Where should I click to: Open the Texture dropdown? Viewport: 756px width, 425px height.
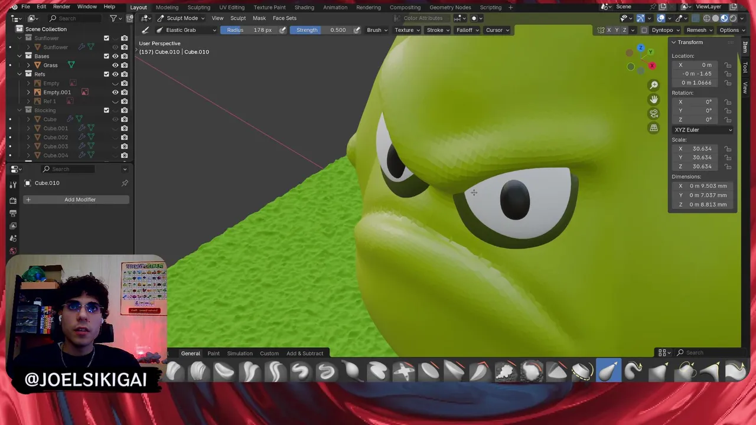click(x=407, y=30)
